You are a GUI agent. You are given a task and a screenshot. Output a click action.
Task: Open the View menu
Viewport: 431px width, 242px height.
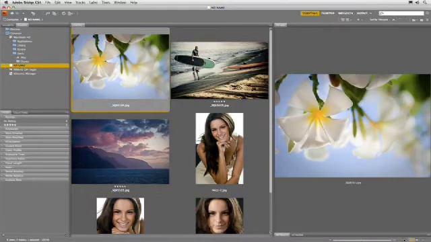[68, 3]
